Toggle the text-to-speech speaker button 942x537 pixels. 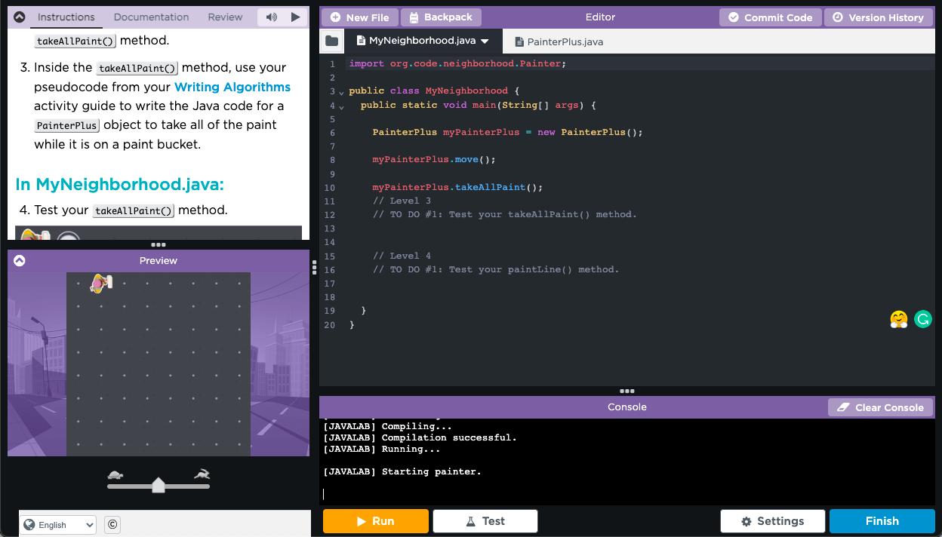tap(272, 17)
